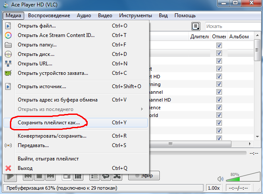
Task: Toggle shuffle with the random playback icon
Action: 117,176
